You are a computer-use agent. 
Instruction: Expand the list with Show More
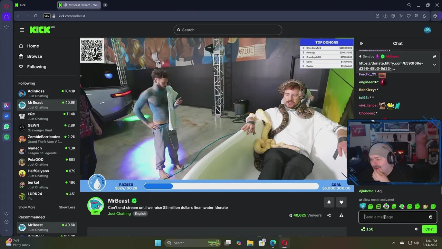click(x=27, y=207)
